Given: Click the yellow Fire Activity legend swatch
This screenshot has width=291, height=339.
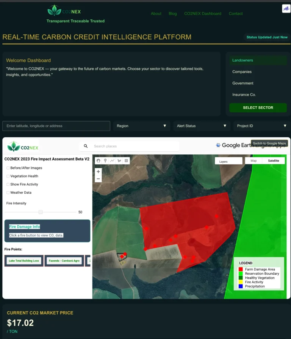Looking at the screenshot, I should point(241,282).
